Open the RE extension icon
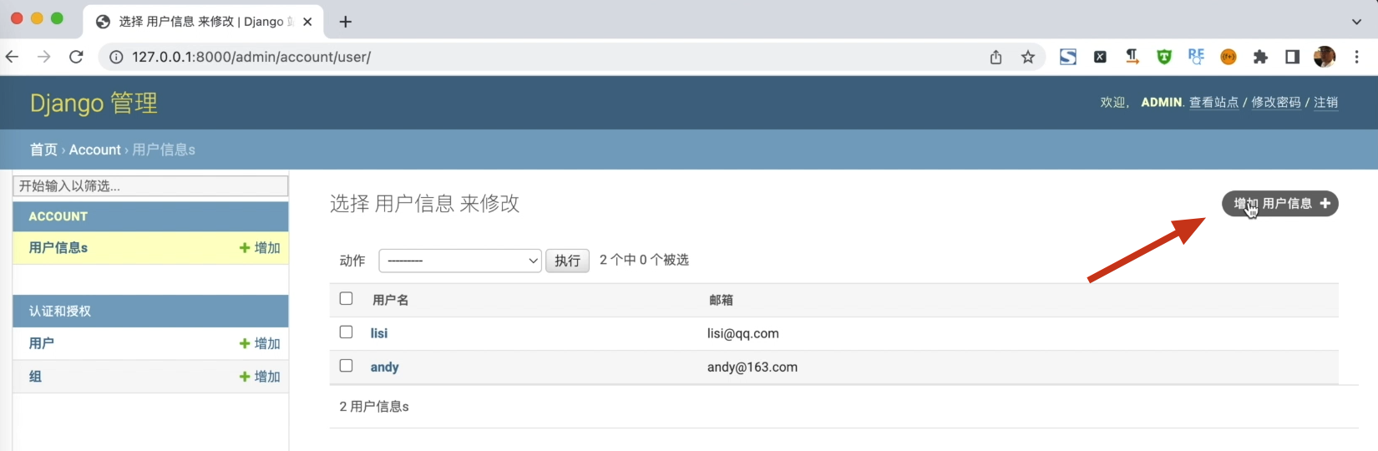 pos(1196,56)
